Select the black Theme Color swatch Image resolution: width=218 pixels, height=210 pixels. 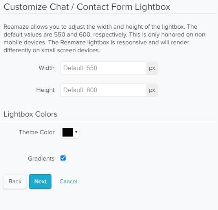click(68, 132)
